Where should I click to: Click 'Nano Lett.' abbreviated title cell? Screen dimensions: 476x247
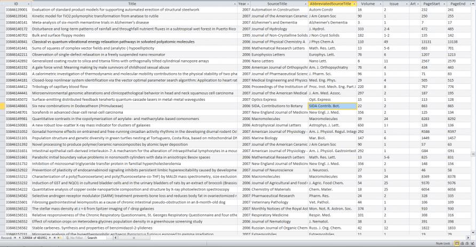point(332,61)
